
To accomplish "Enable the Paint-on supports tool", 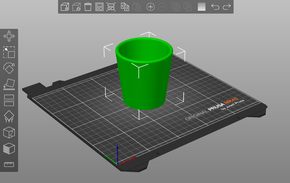I will coord(9,116).
